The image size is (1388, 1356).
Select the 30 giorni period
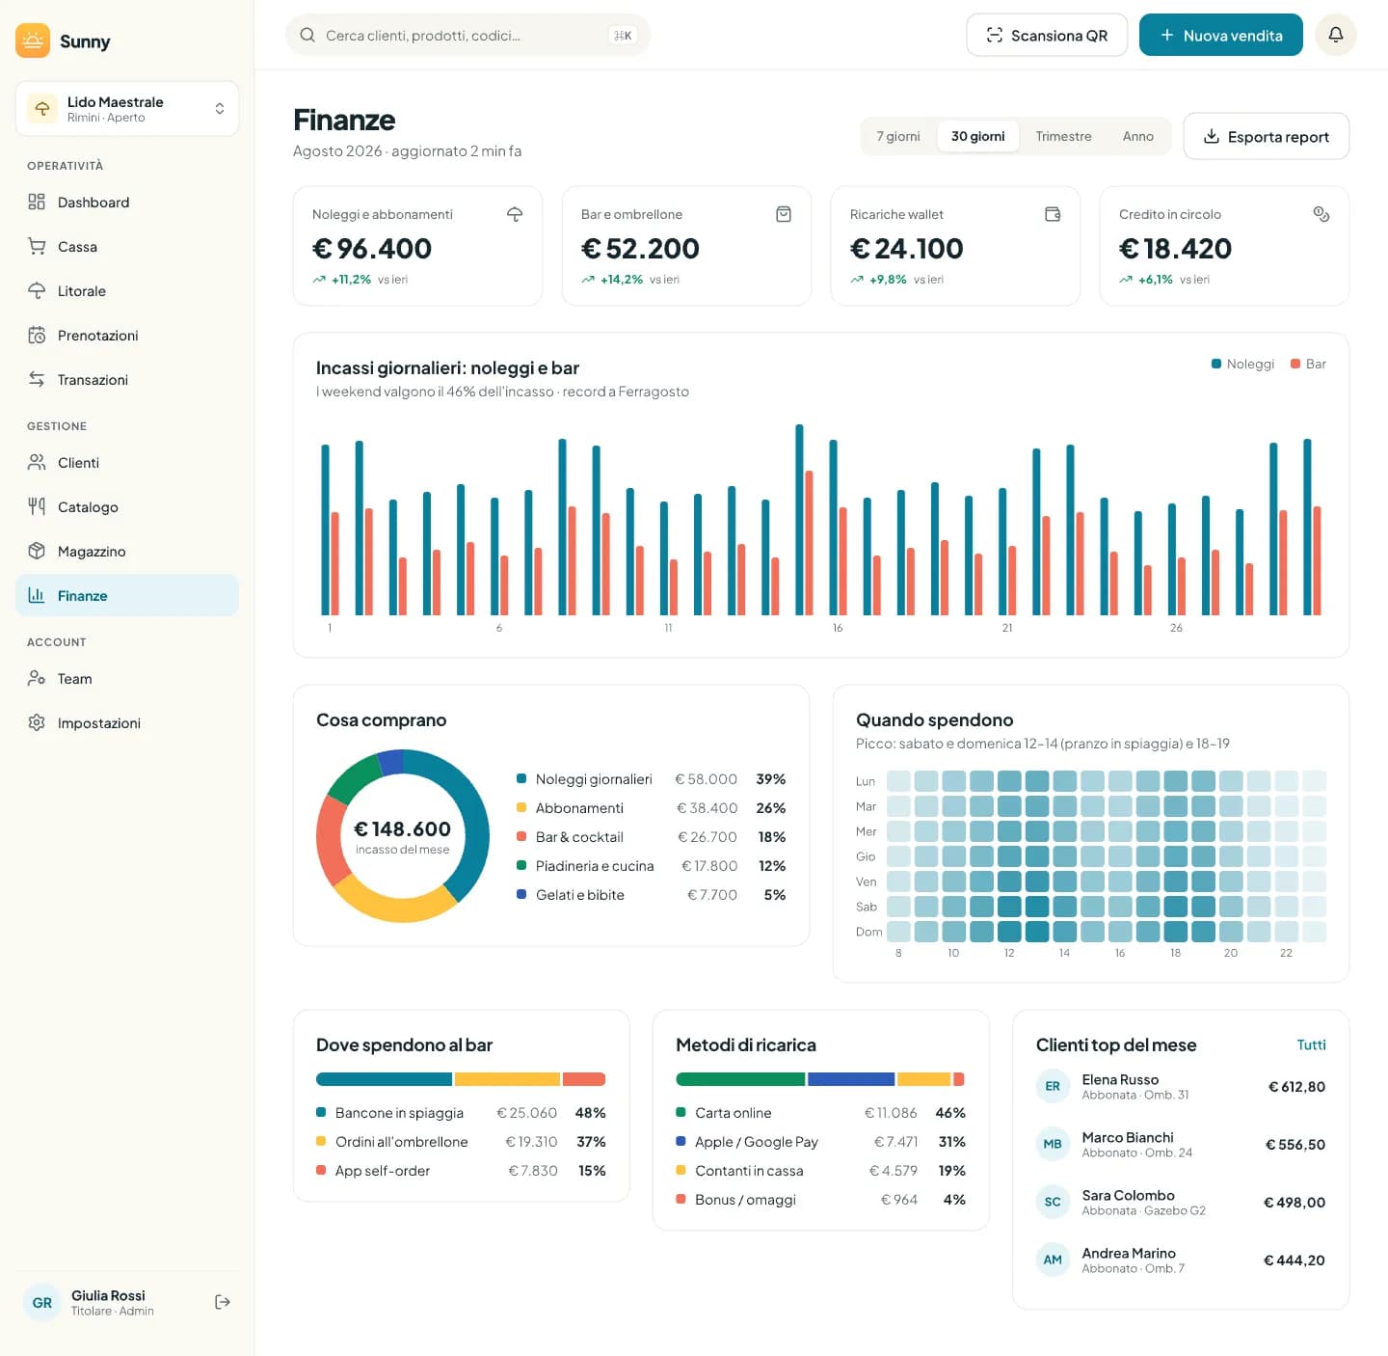[x=977, y=136]
